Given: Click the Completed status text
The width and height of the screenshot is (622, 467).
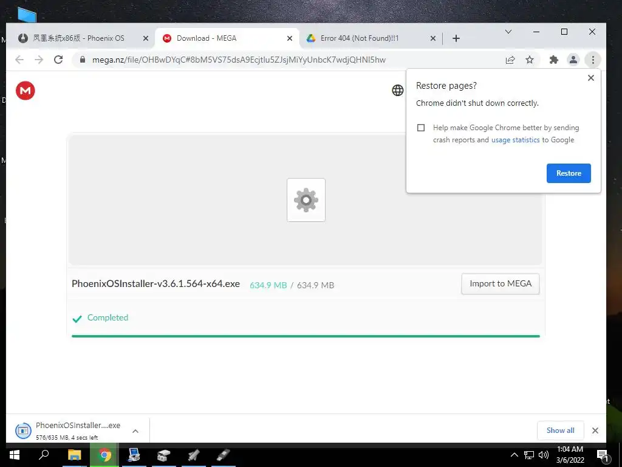Looking at the screenshot, I should pos(108,317).
